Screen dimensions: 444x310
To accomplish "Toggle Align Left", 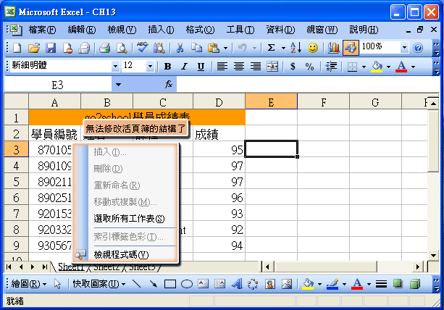I will click(x=222, y=67).
